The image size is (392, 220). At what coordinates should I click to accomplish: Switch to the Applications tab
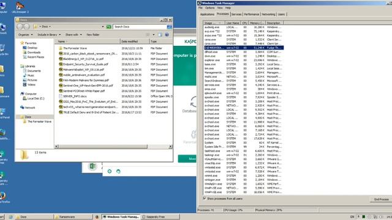tap(207, 15)
